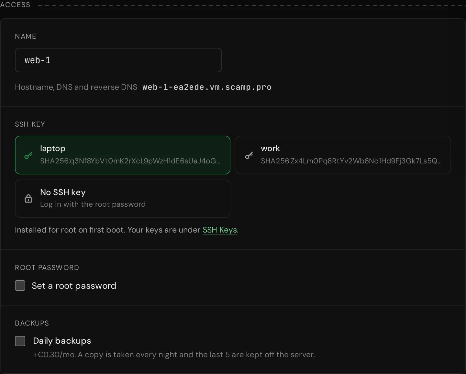Click the BACKUPS section label

click(x=32, y=323)
